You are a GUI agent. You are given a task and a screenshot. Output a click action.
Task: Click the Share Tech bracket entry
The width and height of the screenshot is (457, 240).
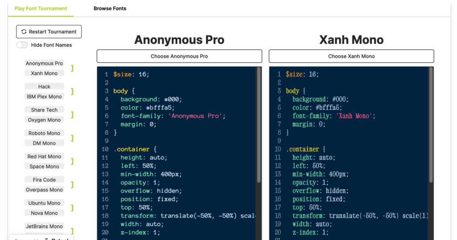pos(44,110)
